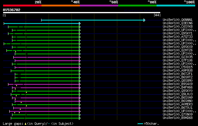Select the UniRef100_Q9LHJ3 label
The image size is (198, 126).
(x=178, y=94)
